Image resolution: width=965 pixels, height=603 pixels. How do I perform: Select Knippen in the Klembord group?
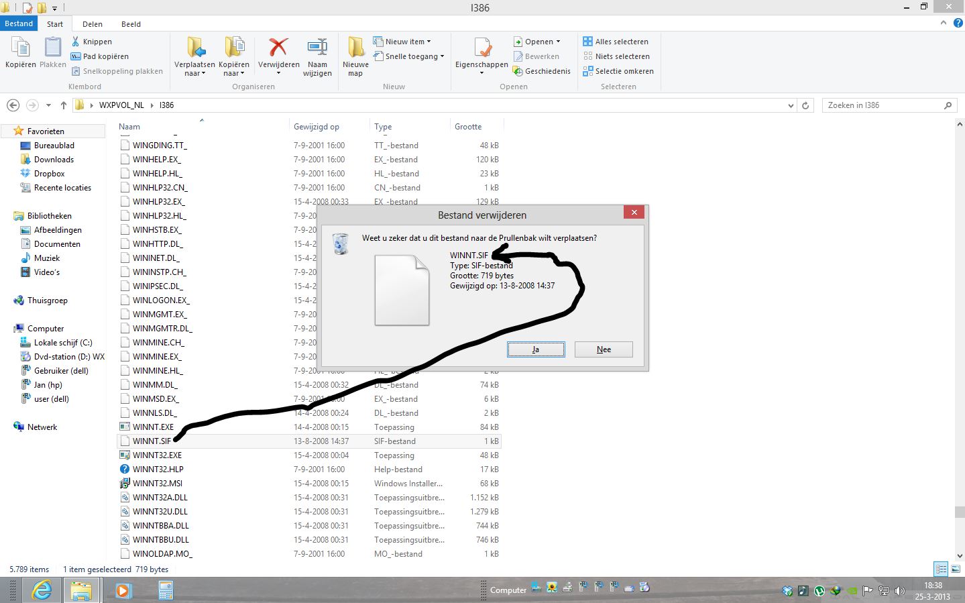coord(92,42)
